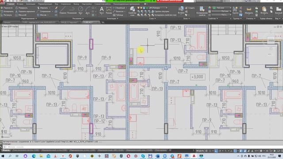Open Свойства слоя (Layer Properties)
The height and width of the screenshot is (159, 283).
(x=132, y=11)
